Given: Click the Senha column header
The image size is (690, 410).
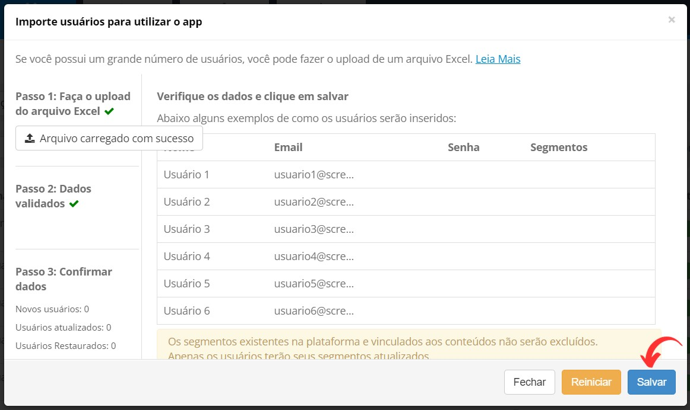Looking at the screenshot, I should click(463, 147).
